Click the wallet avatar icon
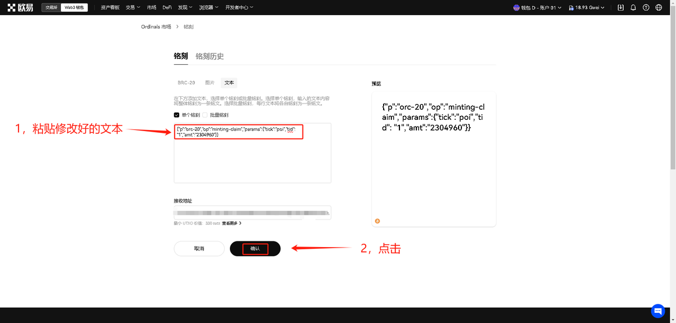 [517, 8]
